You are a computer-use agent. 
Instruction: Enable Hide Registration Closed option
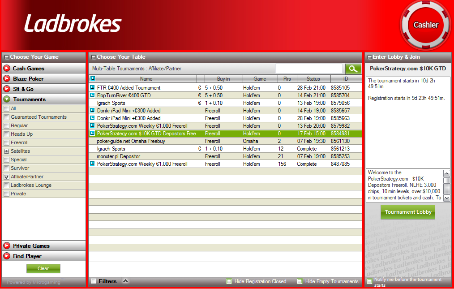click(x=229, y=281)
